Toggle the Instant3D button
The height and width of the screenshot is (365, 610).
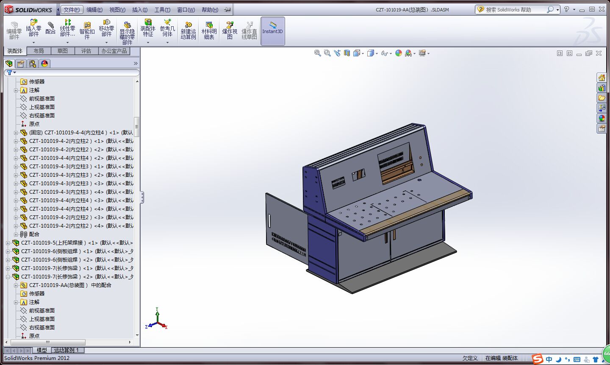pos(272,31)
